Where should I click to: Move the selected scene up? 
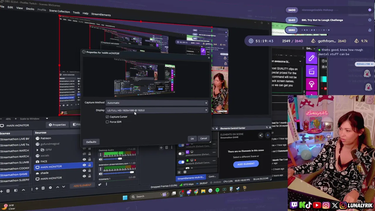point(23,190)
